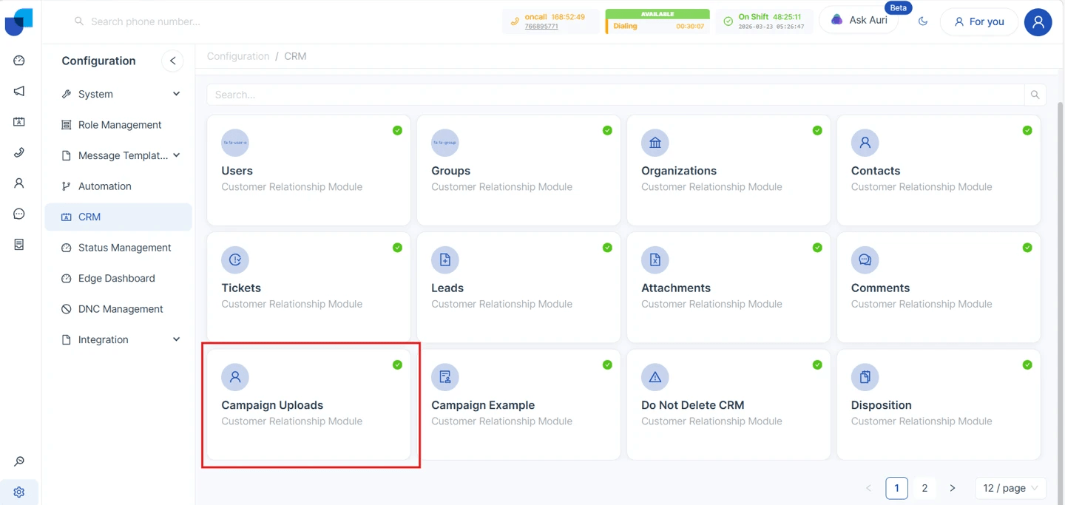Screen dimensions: 1065x505
Task: Click the search magnifier button in CRM search
Action: 1035,95
